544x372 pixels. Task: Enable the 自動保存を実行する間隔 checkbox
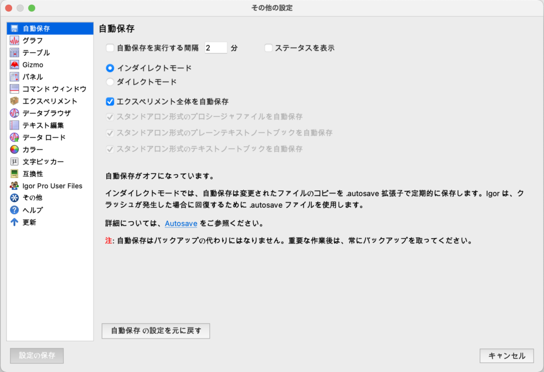coord(110,48)
